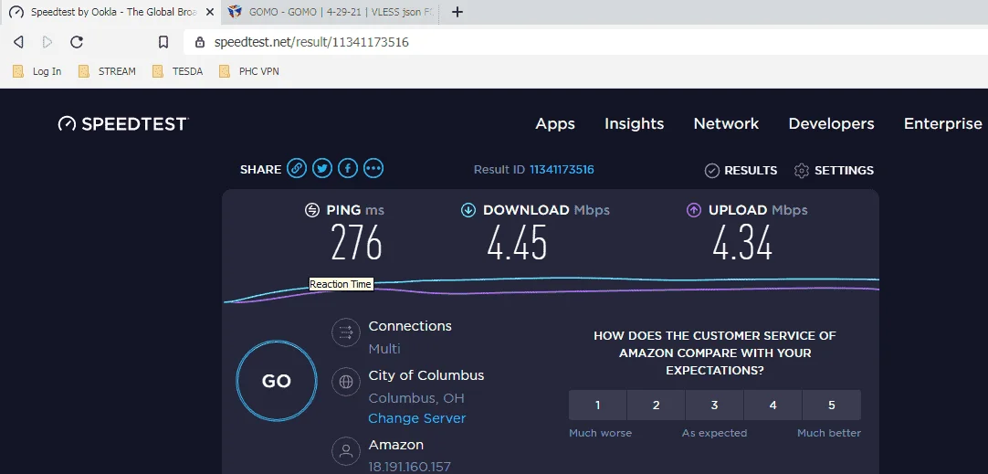
Task: Click the upload speed 4.34
Action: [742, 242]
